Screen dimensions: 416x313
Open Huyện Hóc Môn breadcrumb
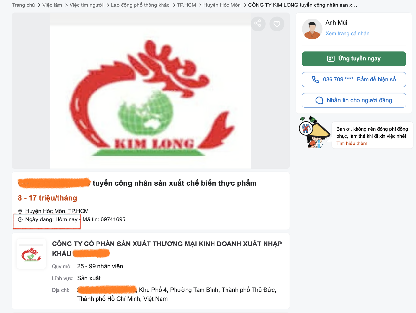click(222, 5)
